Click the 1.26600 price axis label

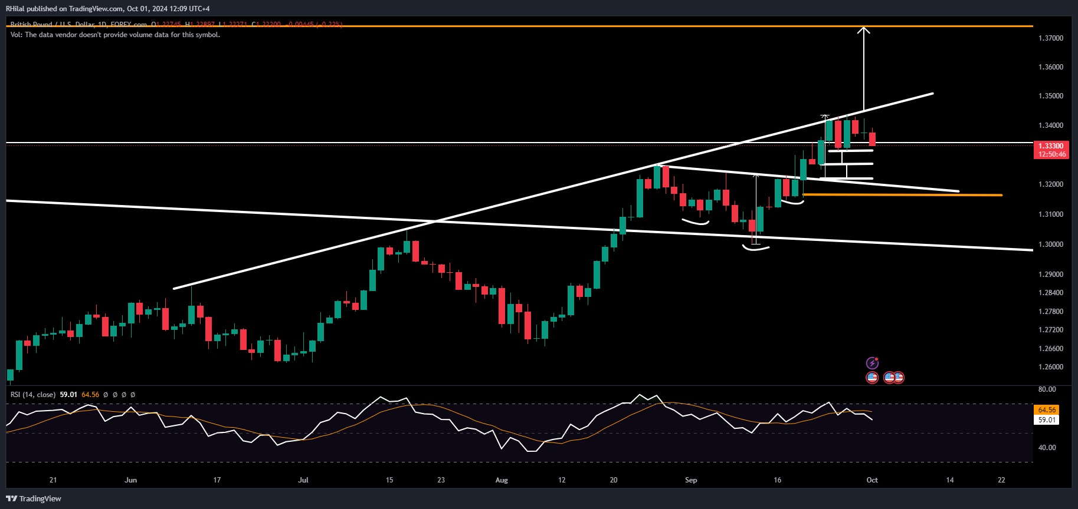(x=1051, y=349)
